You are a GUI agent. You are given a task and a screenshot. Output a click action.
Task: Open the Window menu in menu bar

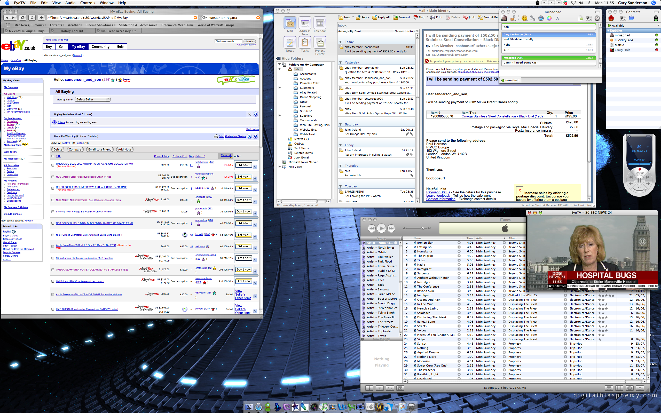click(107, 3)
